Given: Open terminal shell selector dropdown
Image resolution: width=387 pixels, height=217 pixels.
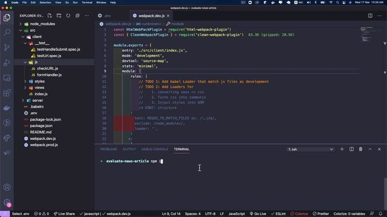Looking at the screenshot, I should coord(310,149).
